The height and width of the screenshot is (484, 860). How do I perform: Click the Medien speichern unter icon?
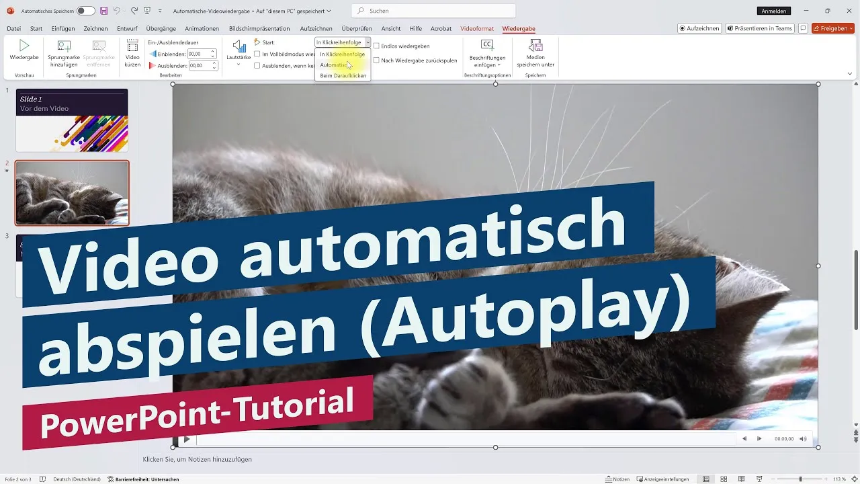pyautogui.click(x=535, y=47)
